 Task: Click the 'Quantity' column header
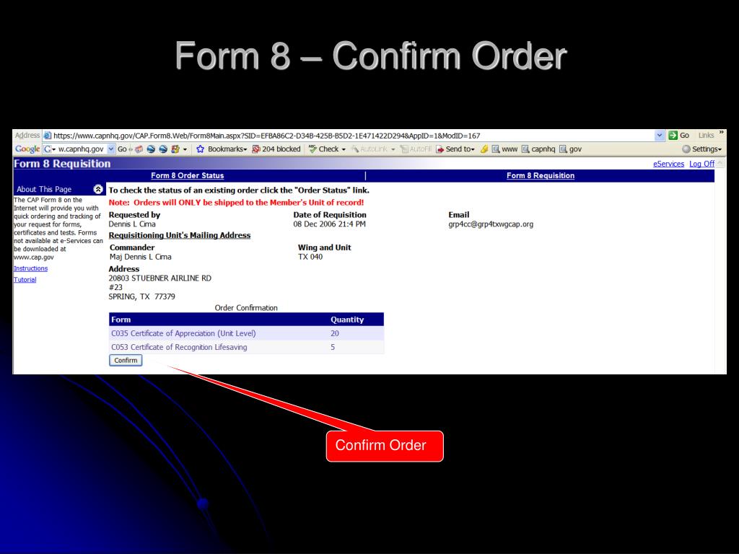(347, 320)
